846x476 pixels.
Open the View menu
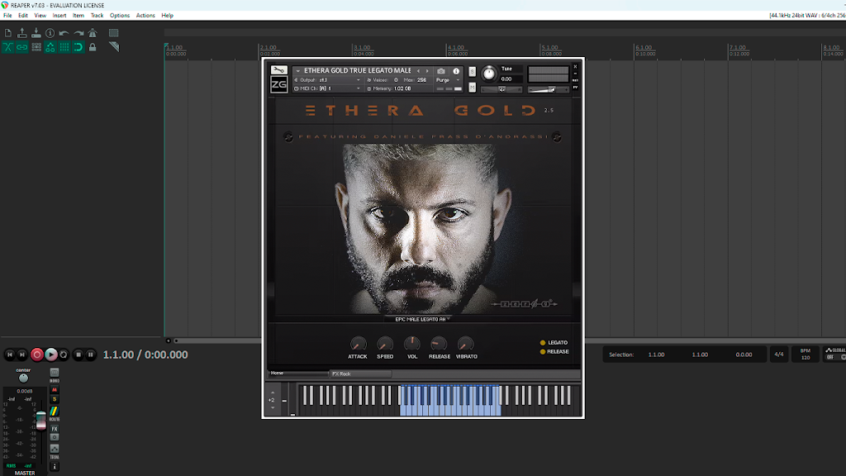pos(40,16)
